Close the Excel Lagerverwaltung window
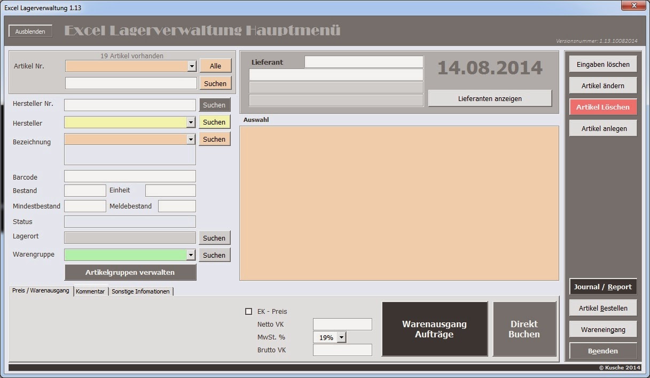650x378 pixels. pyautogui.click(x=634, y=5)
